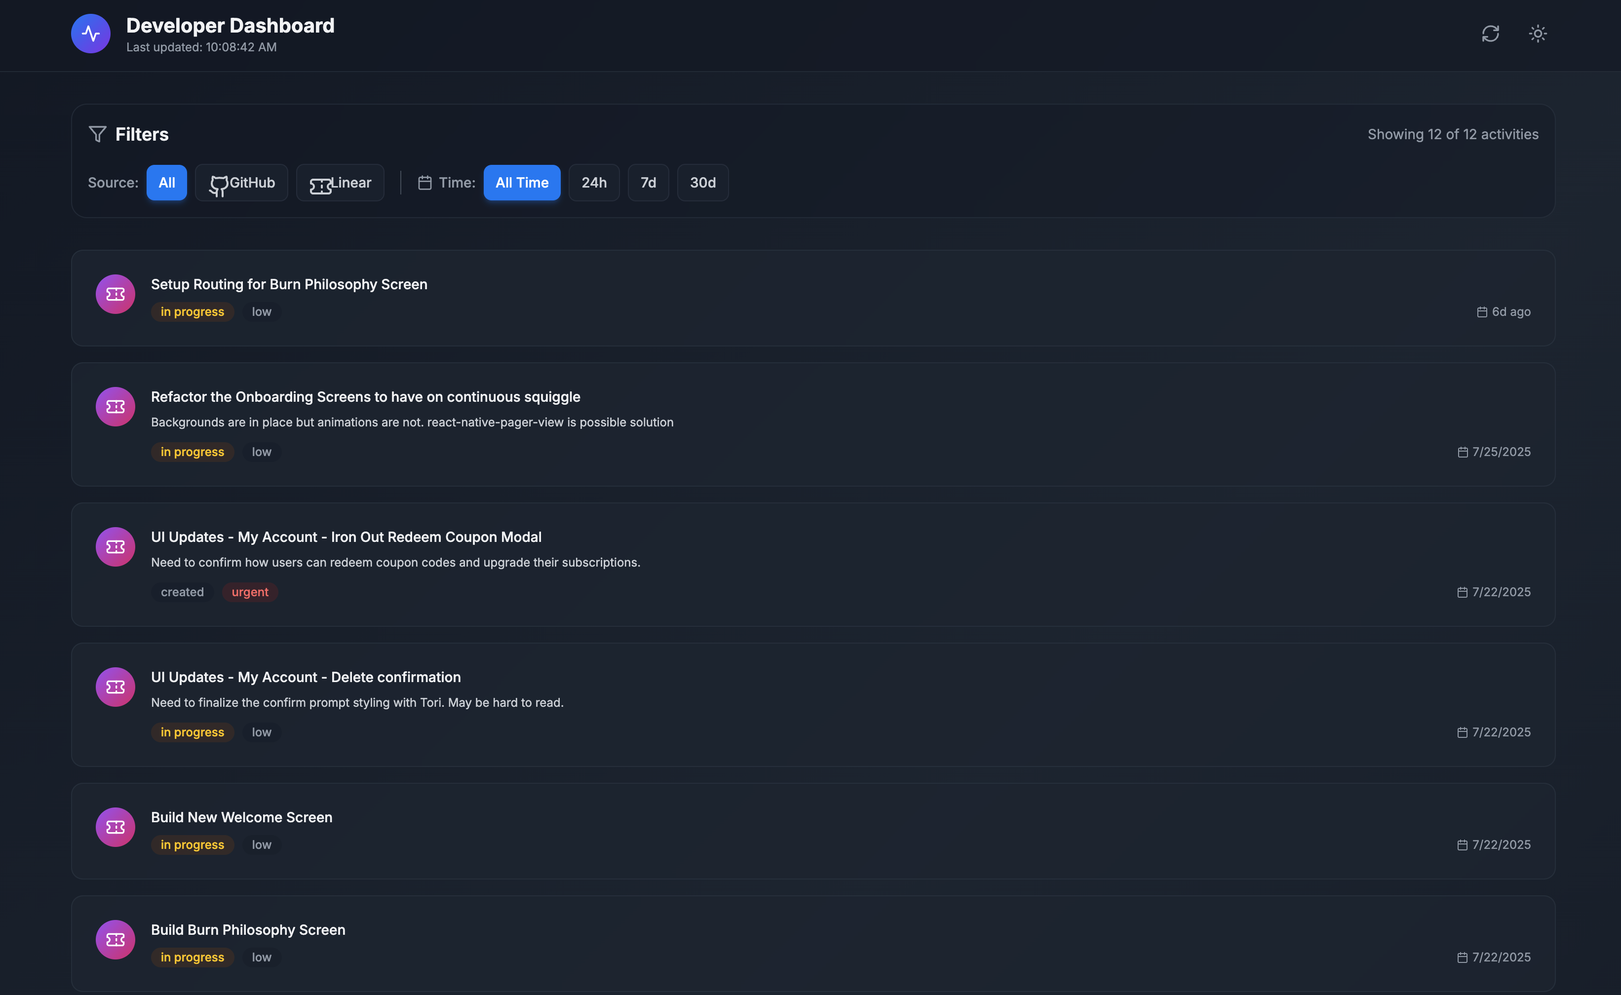Click calendar icon next to 6d ago
Screen dimensions: 1621x995
[x=1481, y=312]
